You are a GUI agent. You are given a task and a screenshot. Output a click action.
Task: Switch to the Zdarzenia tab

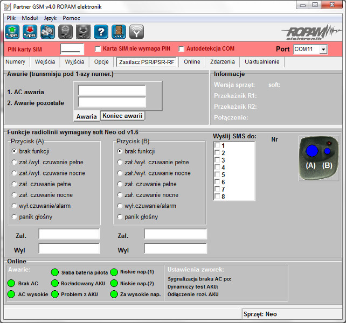click(222, 62)
